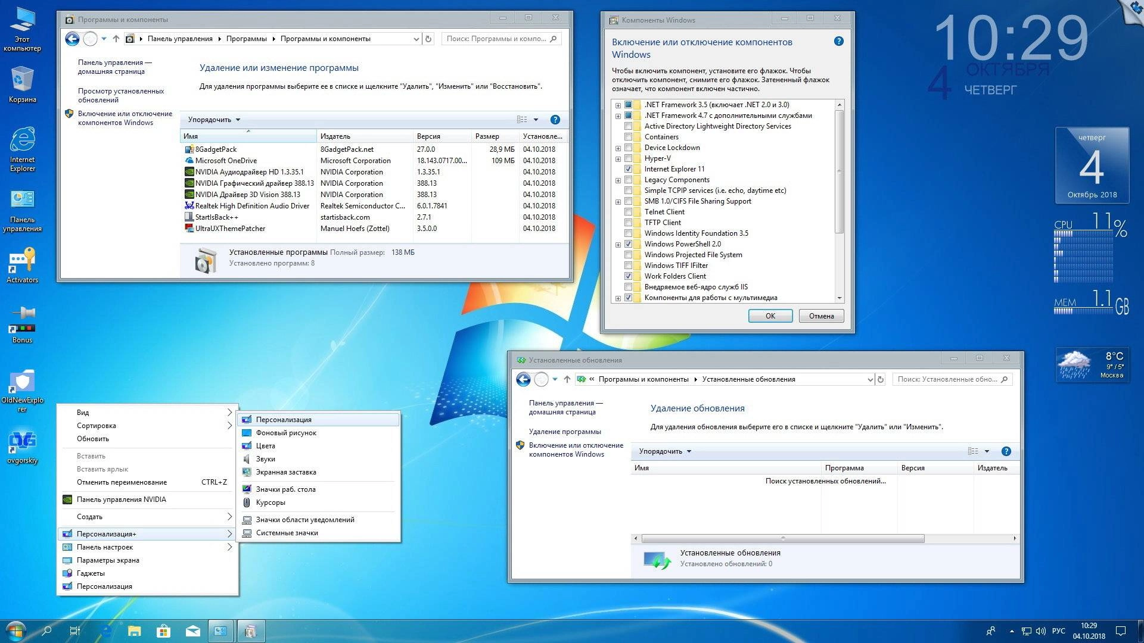The width and height of the screenshot is (1144, 643).
Task: Select Персонализация in the submenu
Action: (x=318, y=420)
